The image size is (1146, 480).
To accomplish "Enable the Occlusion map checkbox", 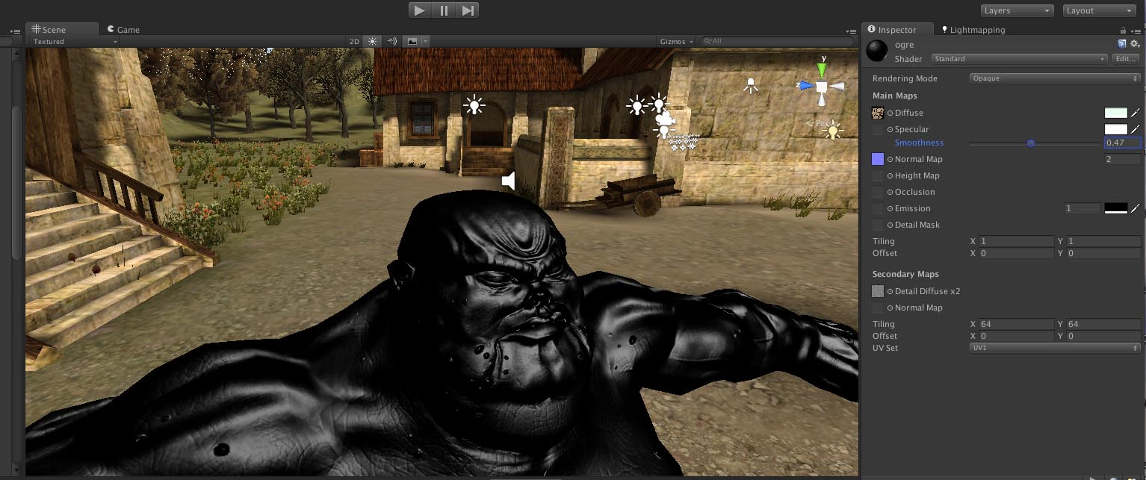I will pyautogui.click(x=877, y=192).
